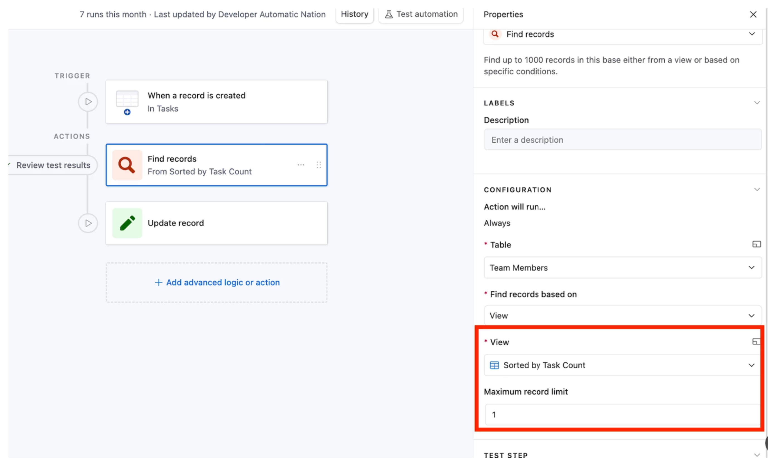Expand the Table field to full view
This screenshot has width=776, height=466.
(757, 244)
